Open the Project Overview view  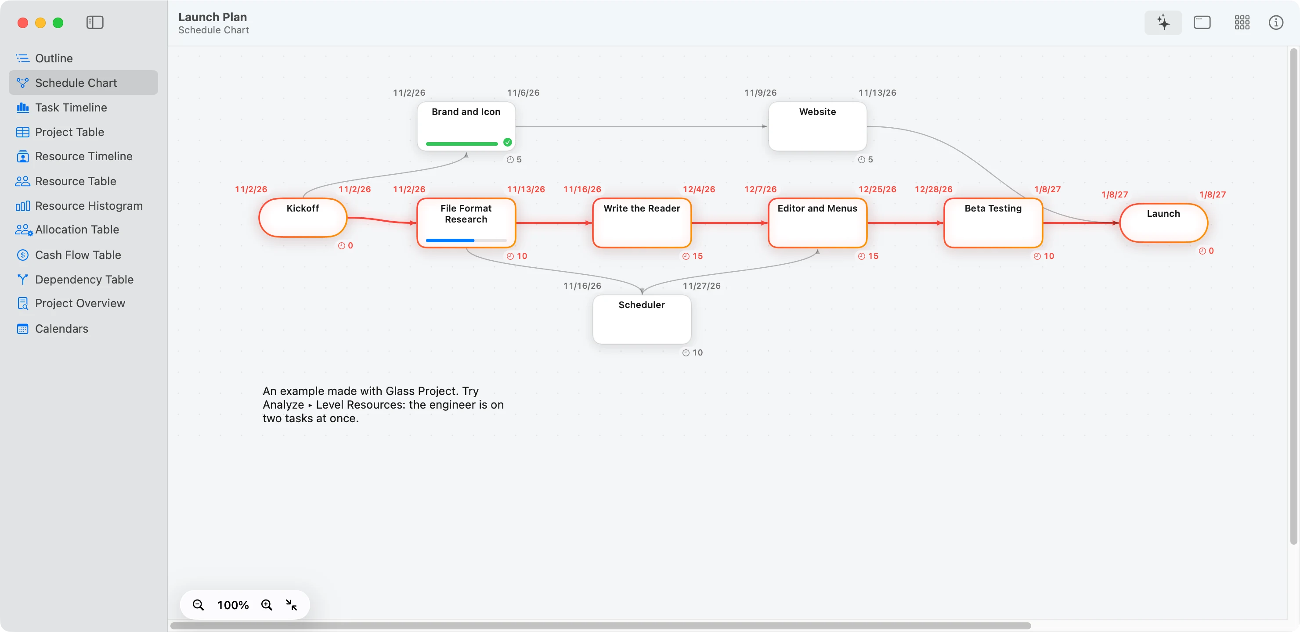click(x=83, y=303)
